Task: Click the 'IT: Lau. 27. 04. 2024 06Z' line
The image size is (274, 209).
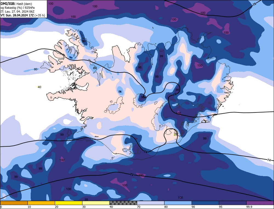Action: pyautogui.click(x=18, y=11)
